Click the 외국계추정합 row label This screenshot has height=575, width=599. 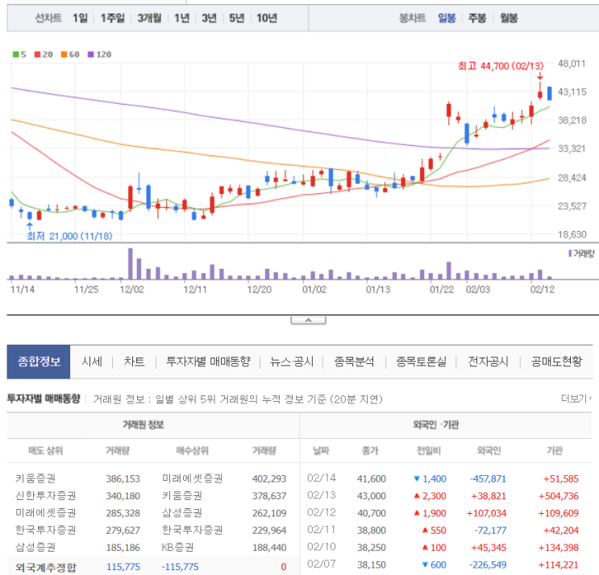(x=46, y=568)
